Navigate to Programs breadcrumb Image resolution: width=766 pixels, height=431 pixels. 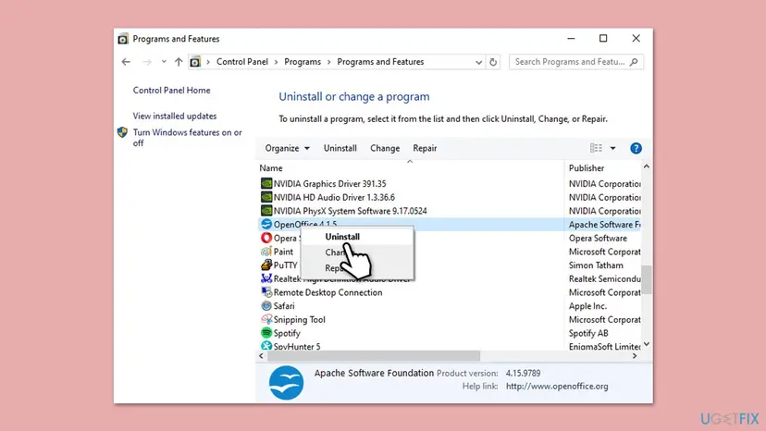pos(303,62)
